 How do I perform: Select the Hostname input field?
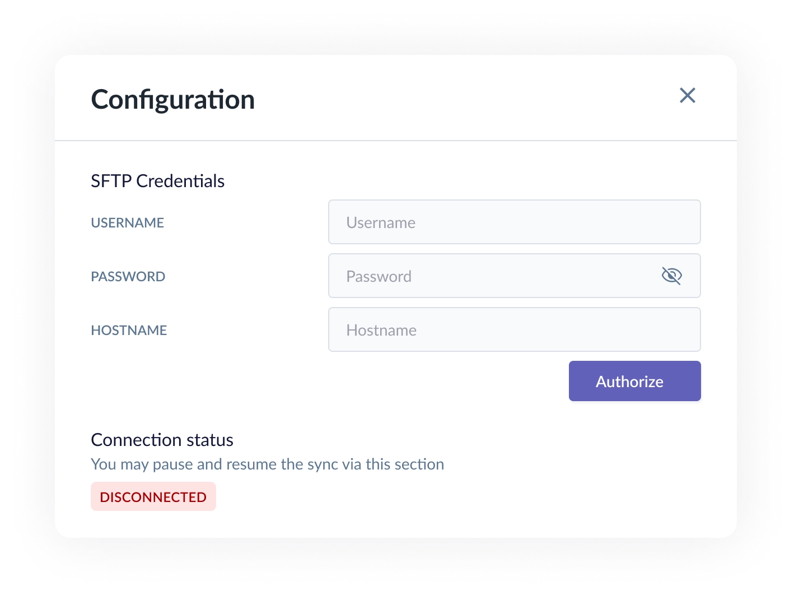514,329
